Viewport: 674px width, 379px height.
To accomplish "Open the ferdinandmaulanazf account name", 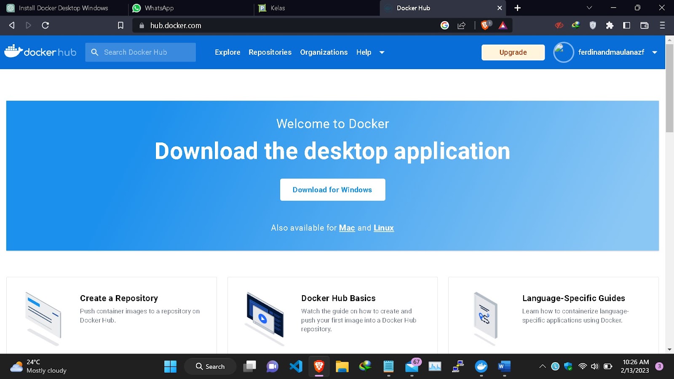I will click(x=611, y=52).
